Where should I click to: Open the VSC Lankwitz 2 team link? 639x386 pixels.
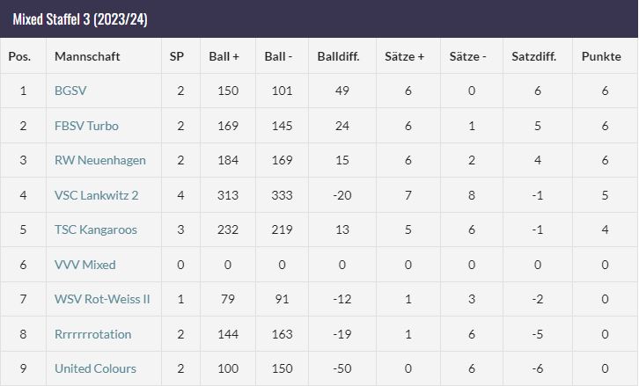tap(97, 195)
